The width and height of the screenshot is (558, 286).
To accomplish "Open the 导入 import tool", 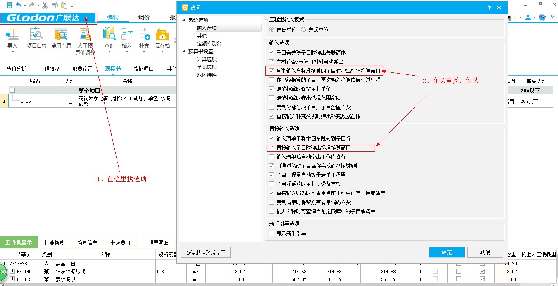I will point(12,41).
